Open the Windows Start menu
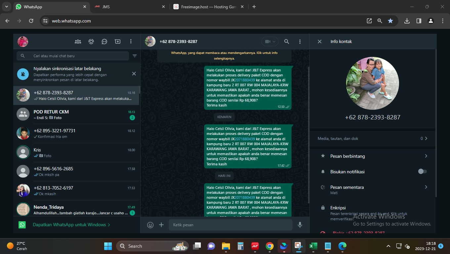 [x=108, y=246]
